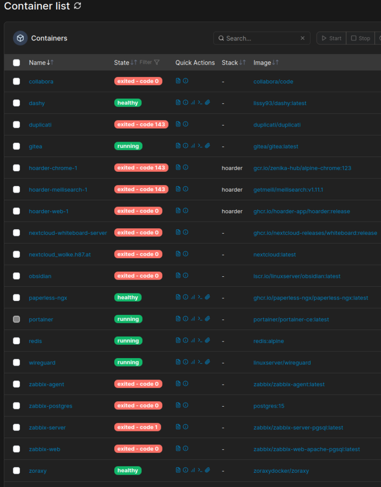The width and height of the screenshot is (381, 487).
Task: Click the Stop button
Action: pos(361,38)
